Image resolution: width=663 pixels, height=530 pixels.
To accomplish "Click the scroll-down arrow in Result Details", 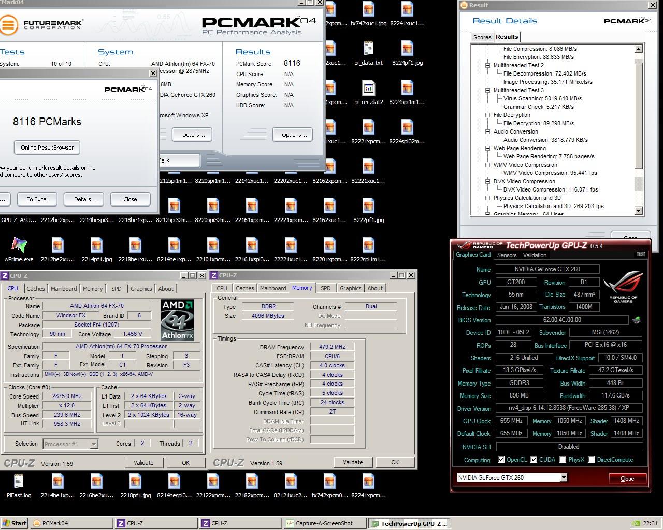I will pyautogui.click(x=638, y=211).
